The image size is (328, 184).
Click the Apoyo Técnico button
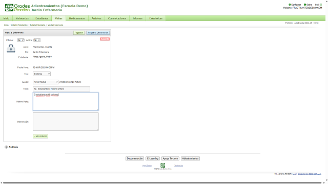pyautogui.click(x=170, y=158)
